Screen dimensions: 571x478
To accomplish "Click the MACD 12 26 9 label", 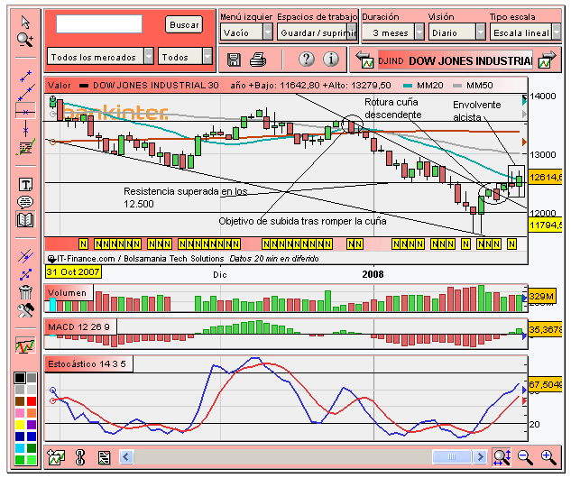I will 78,326.
